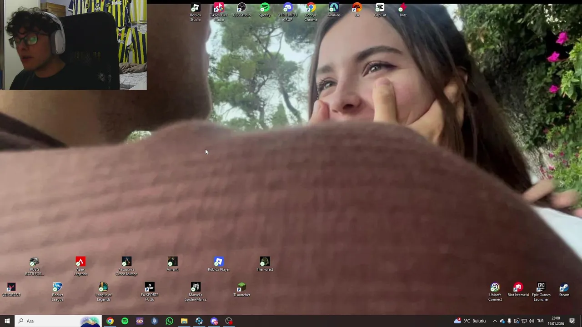Image resolution: width=582 pixels, height=327 pixels.
Task: Select the EA desktop shortcut
Action: [x=357, y=10]
